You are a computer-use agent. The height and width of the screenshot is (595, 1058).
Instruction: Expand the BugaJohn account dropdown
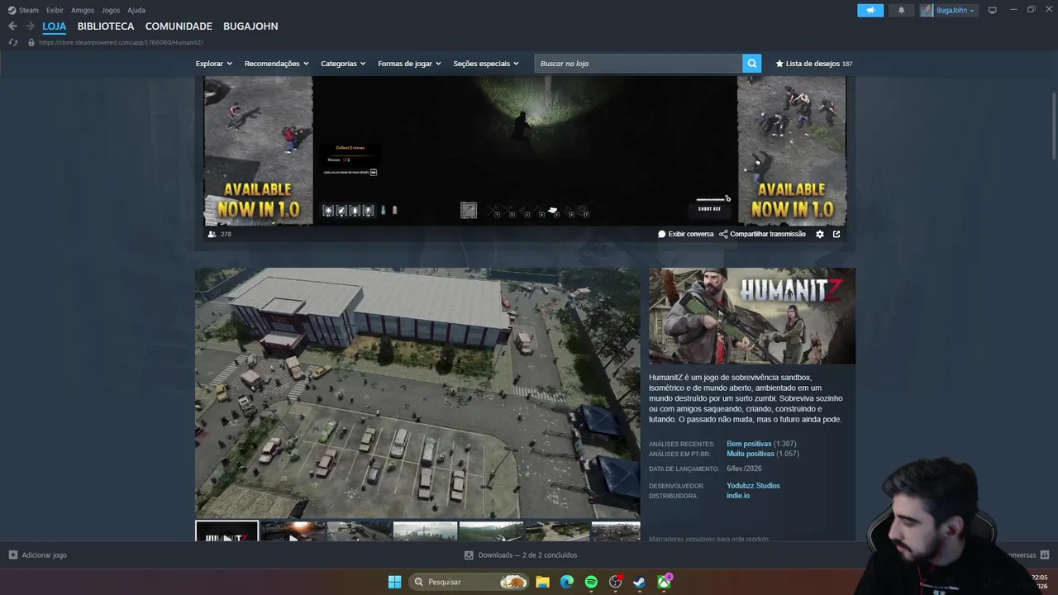pyautogui.click(x=949, y=10)
